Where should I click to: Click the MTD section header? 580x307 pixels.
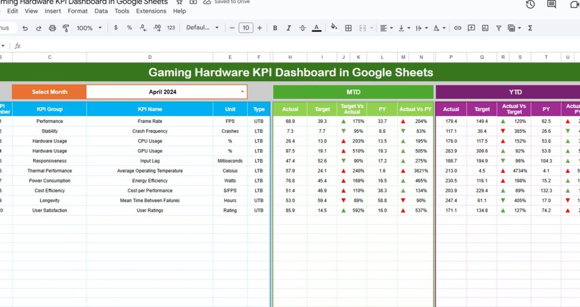click(x=353, y=92)
